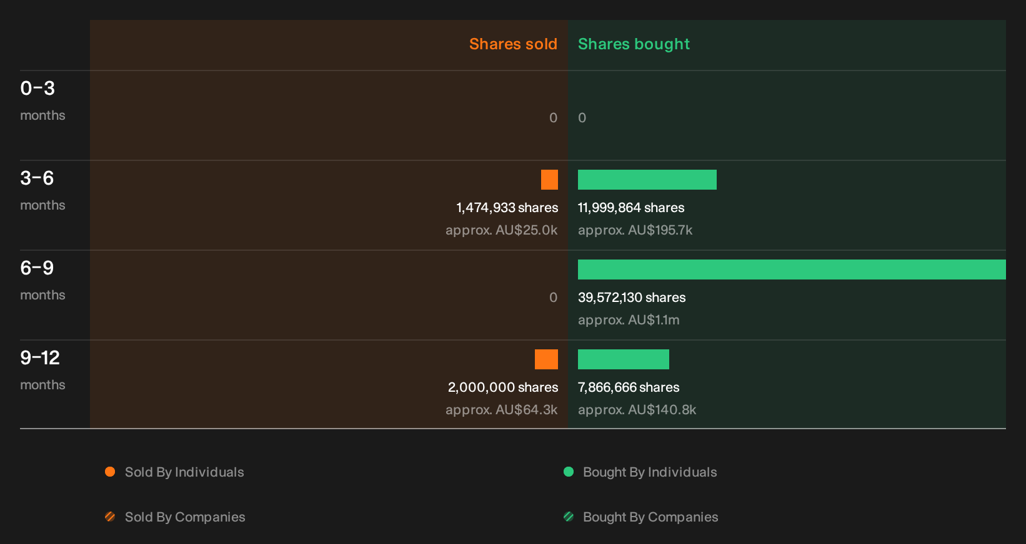Click the 39,572,130 shares value

(632, 298)
